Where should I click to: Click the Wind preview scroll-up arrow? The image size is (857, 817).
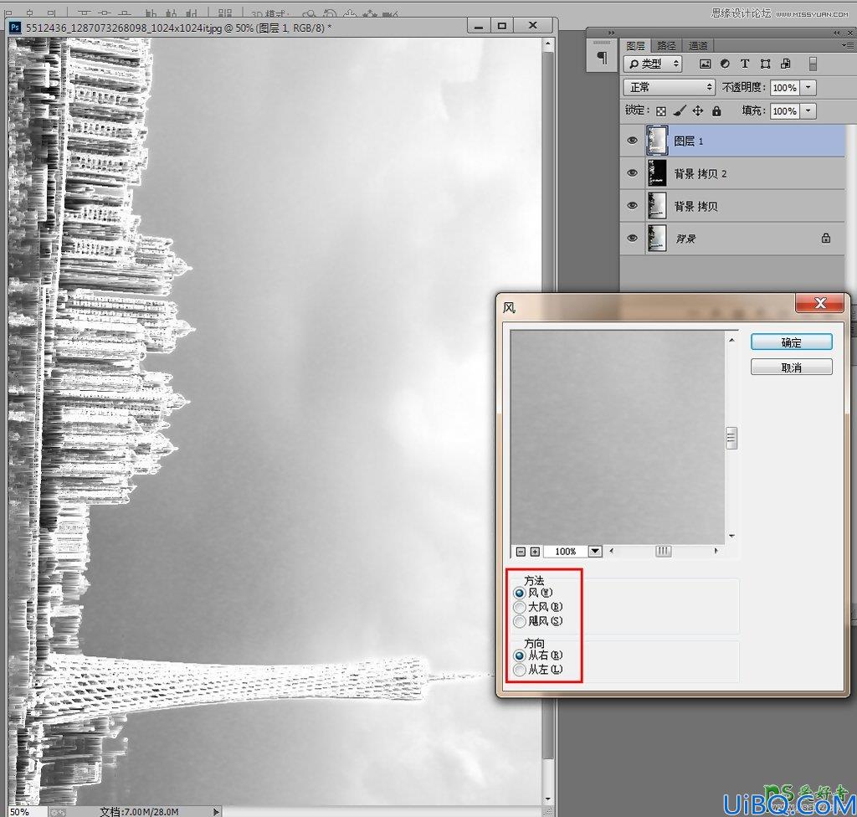(x=731, y=340)
